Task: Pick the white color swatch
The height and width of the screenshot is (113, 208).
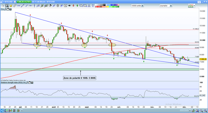Action: click(96, 5)
